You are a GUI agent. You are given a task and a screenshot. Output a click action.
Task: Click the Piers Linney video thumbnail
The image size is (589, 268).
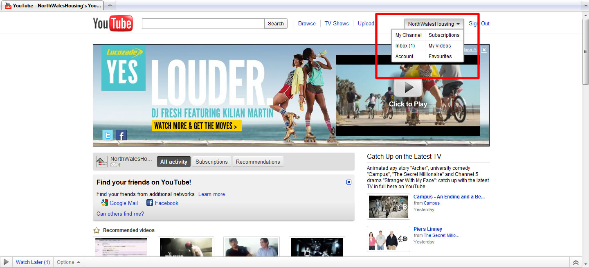[x=388, y=239]
